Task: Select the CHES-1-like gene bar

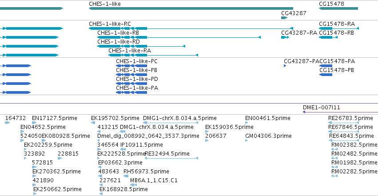Action: pyautogui.click(x=191, y=8)
